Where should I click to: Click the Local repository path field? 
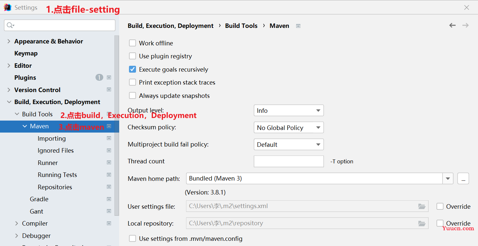tap(307, 223)
